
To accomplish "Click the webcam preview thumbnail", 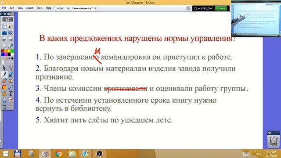I will click(256, 18).
